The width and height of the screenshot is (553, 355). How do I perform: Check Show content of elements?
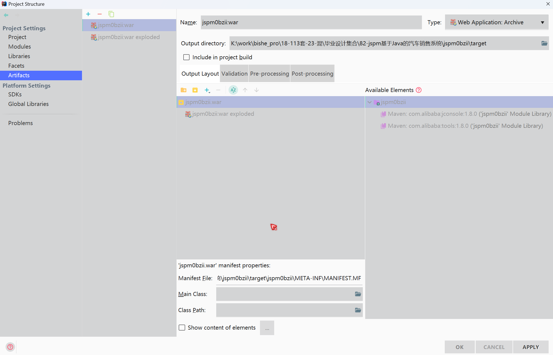tap(182, 328)
